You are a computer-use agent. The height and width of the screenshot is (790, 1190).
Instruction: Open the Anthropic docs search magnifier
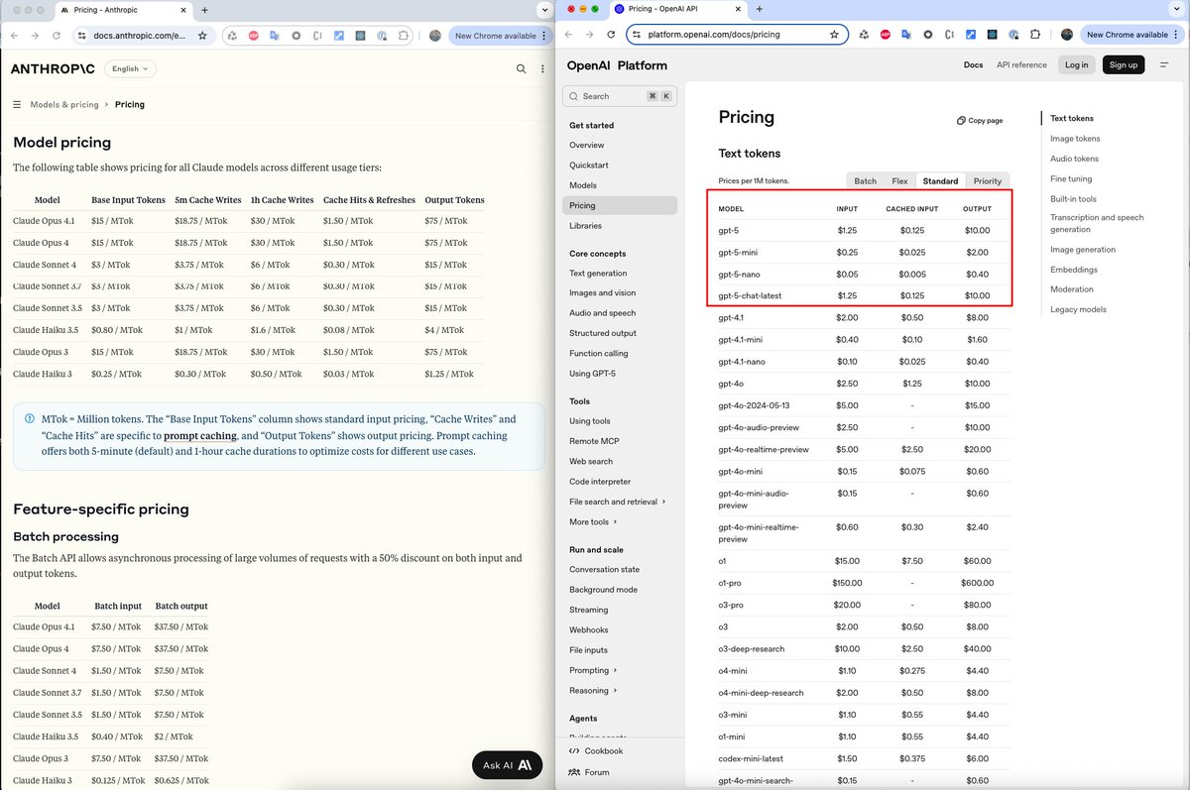tap(522, 69)
